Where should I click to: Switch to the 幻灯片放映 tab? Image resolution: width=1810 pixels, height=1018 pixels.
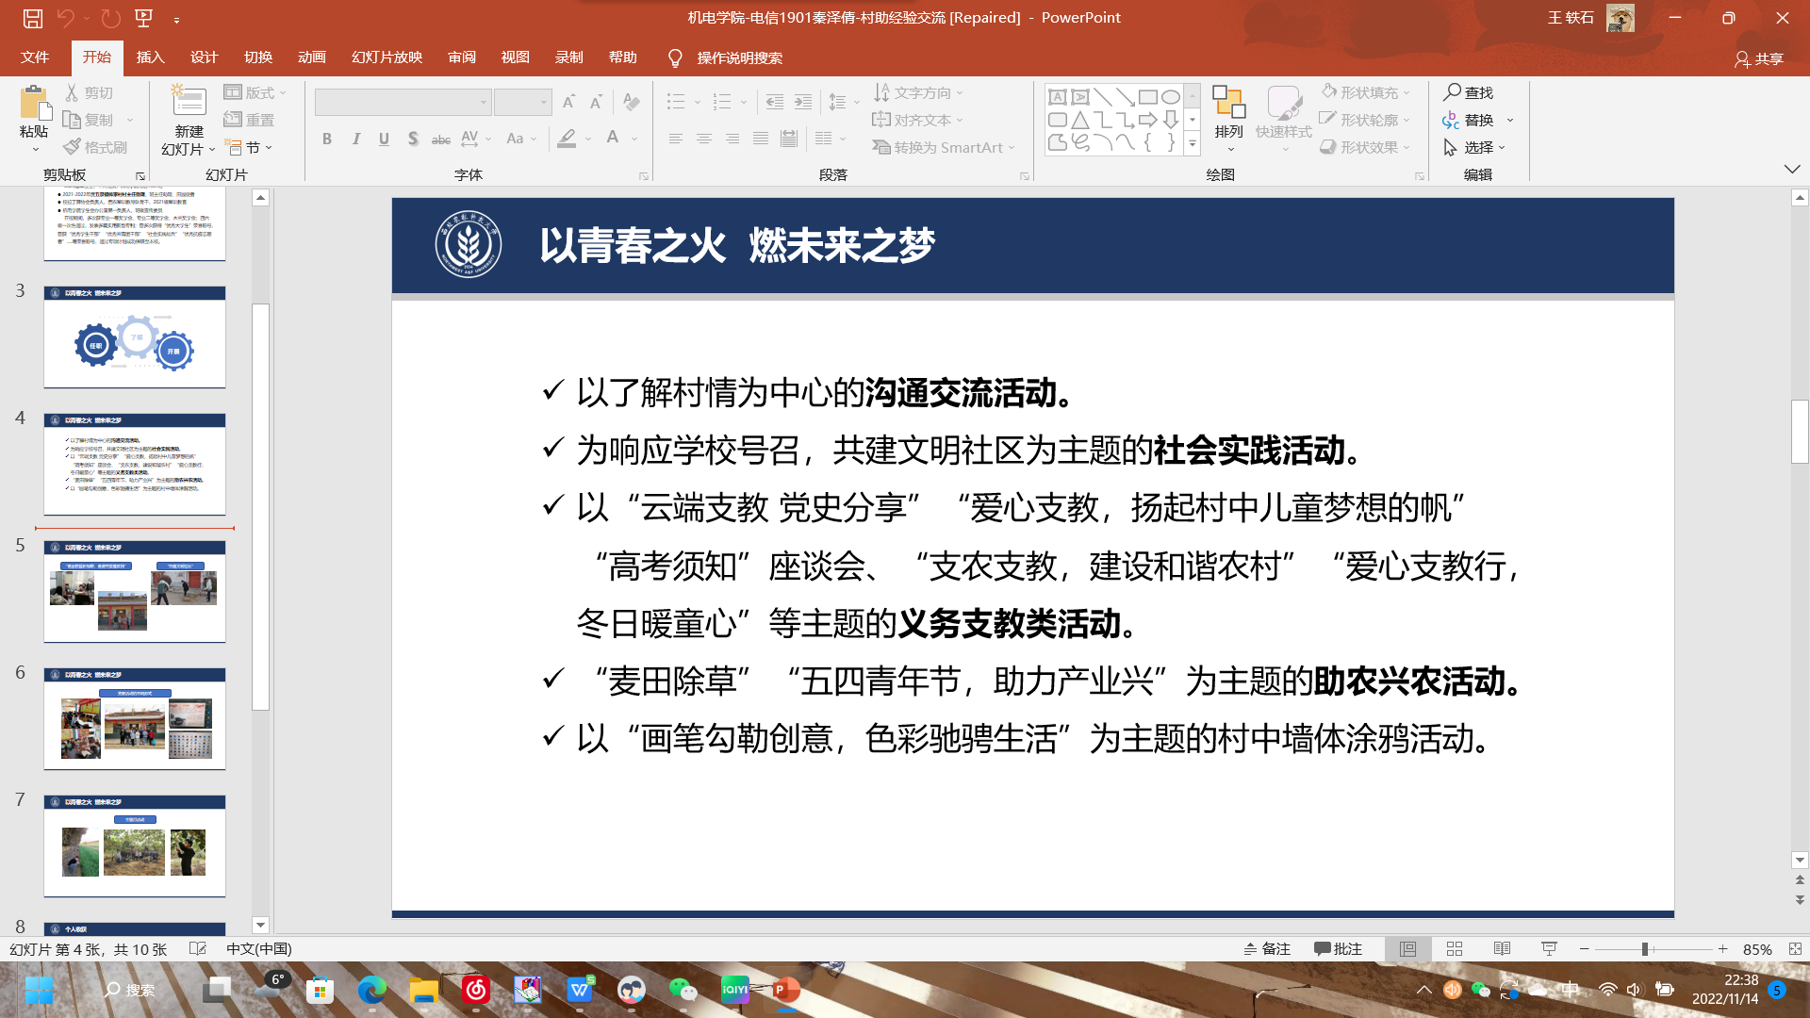(386, 57)
